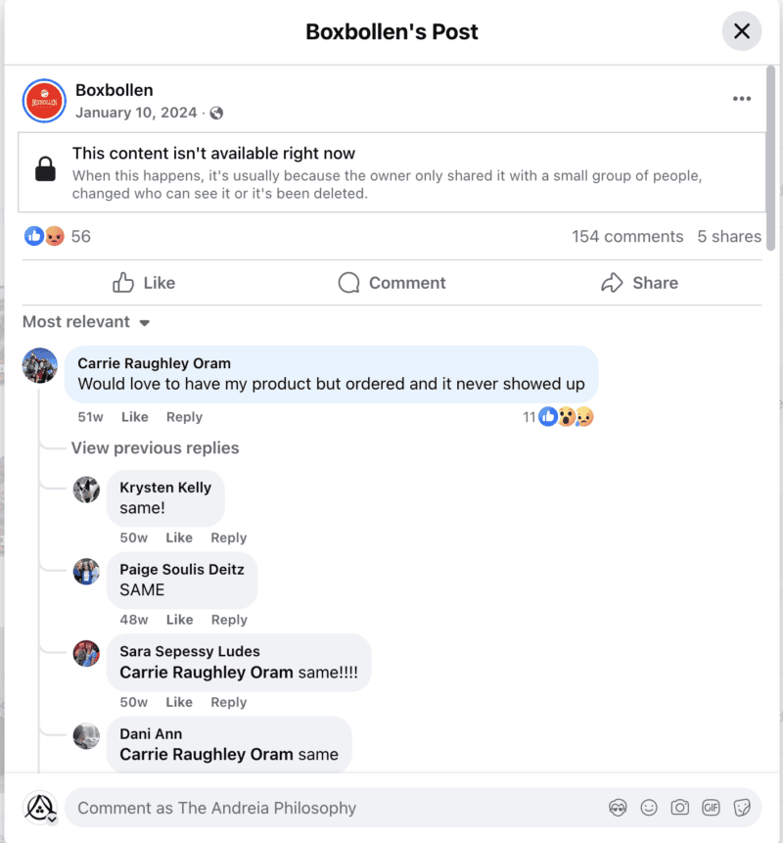
Task: Click the page scrollbar on the right
Action: tap(772, 157)
